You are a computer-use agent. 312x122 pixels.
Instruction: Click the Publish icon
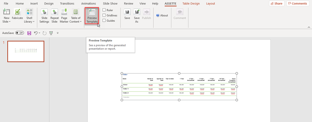click(147, 12)
